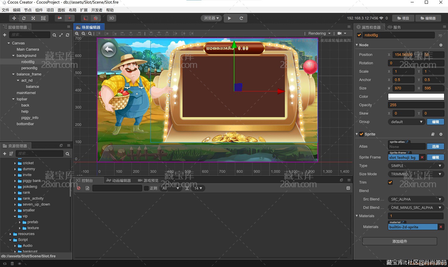The width and height of the screenshot is (448, 267).
Task: Click the assets search magnifier icon
Action: pos(67,154)
